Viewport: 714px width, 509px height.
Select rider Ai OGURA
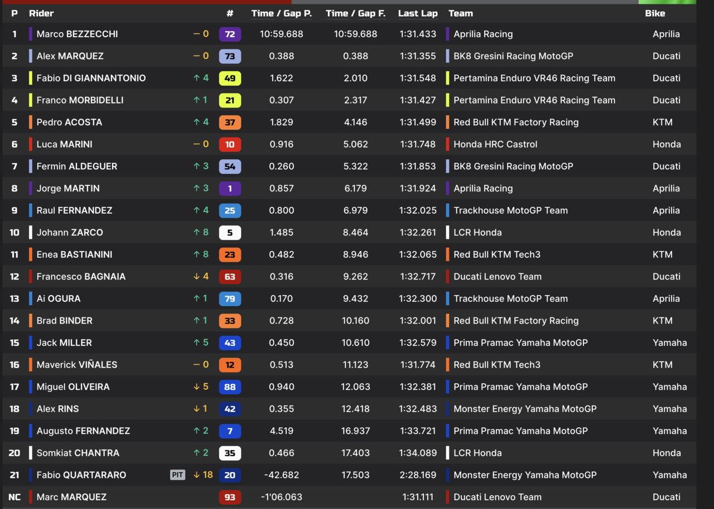[59, 298]
